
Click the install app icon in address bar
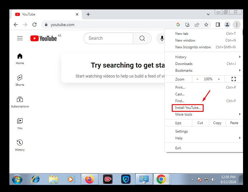[x=188, y=25]
